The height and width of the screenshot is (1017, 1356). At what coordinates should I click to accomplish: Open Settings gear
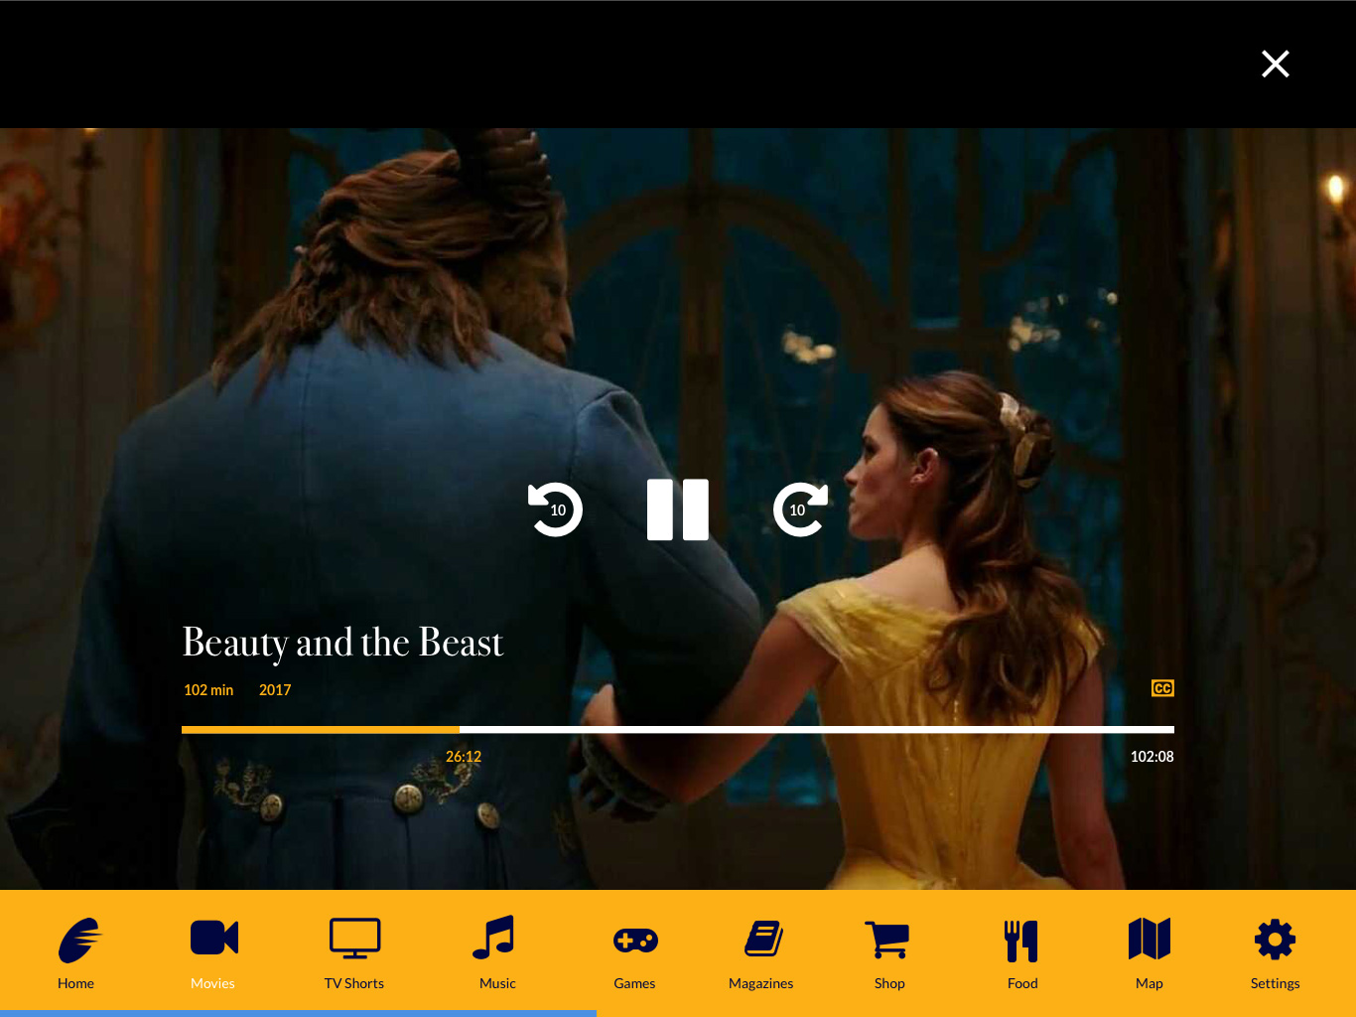coord(1276,953)
